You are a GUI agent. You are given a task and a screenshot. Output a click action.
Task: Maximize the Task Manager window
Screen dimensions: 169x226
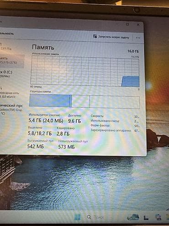coord(127,24)
